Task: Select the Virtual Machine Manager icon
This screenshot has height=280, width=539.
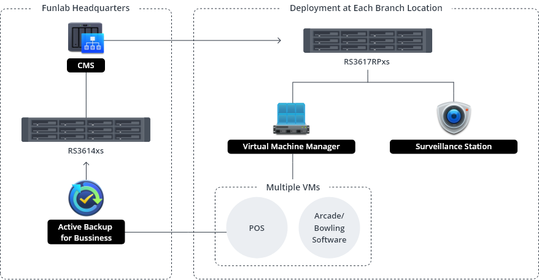Action: (292, 119)
